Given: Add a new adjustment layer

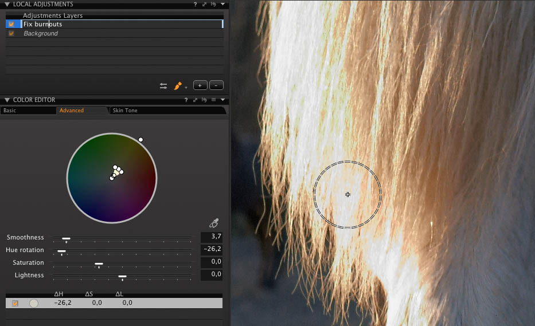Looking at the screenshot, I should coord(200,85).
